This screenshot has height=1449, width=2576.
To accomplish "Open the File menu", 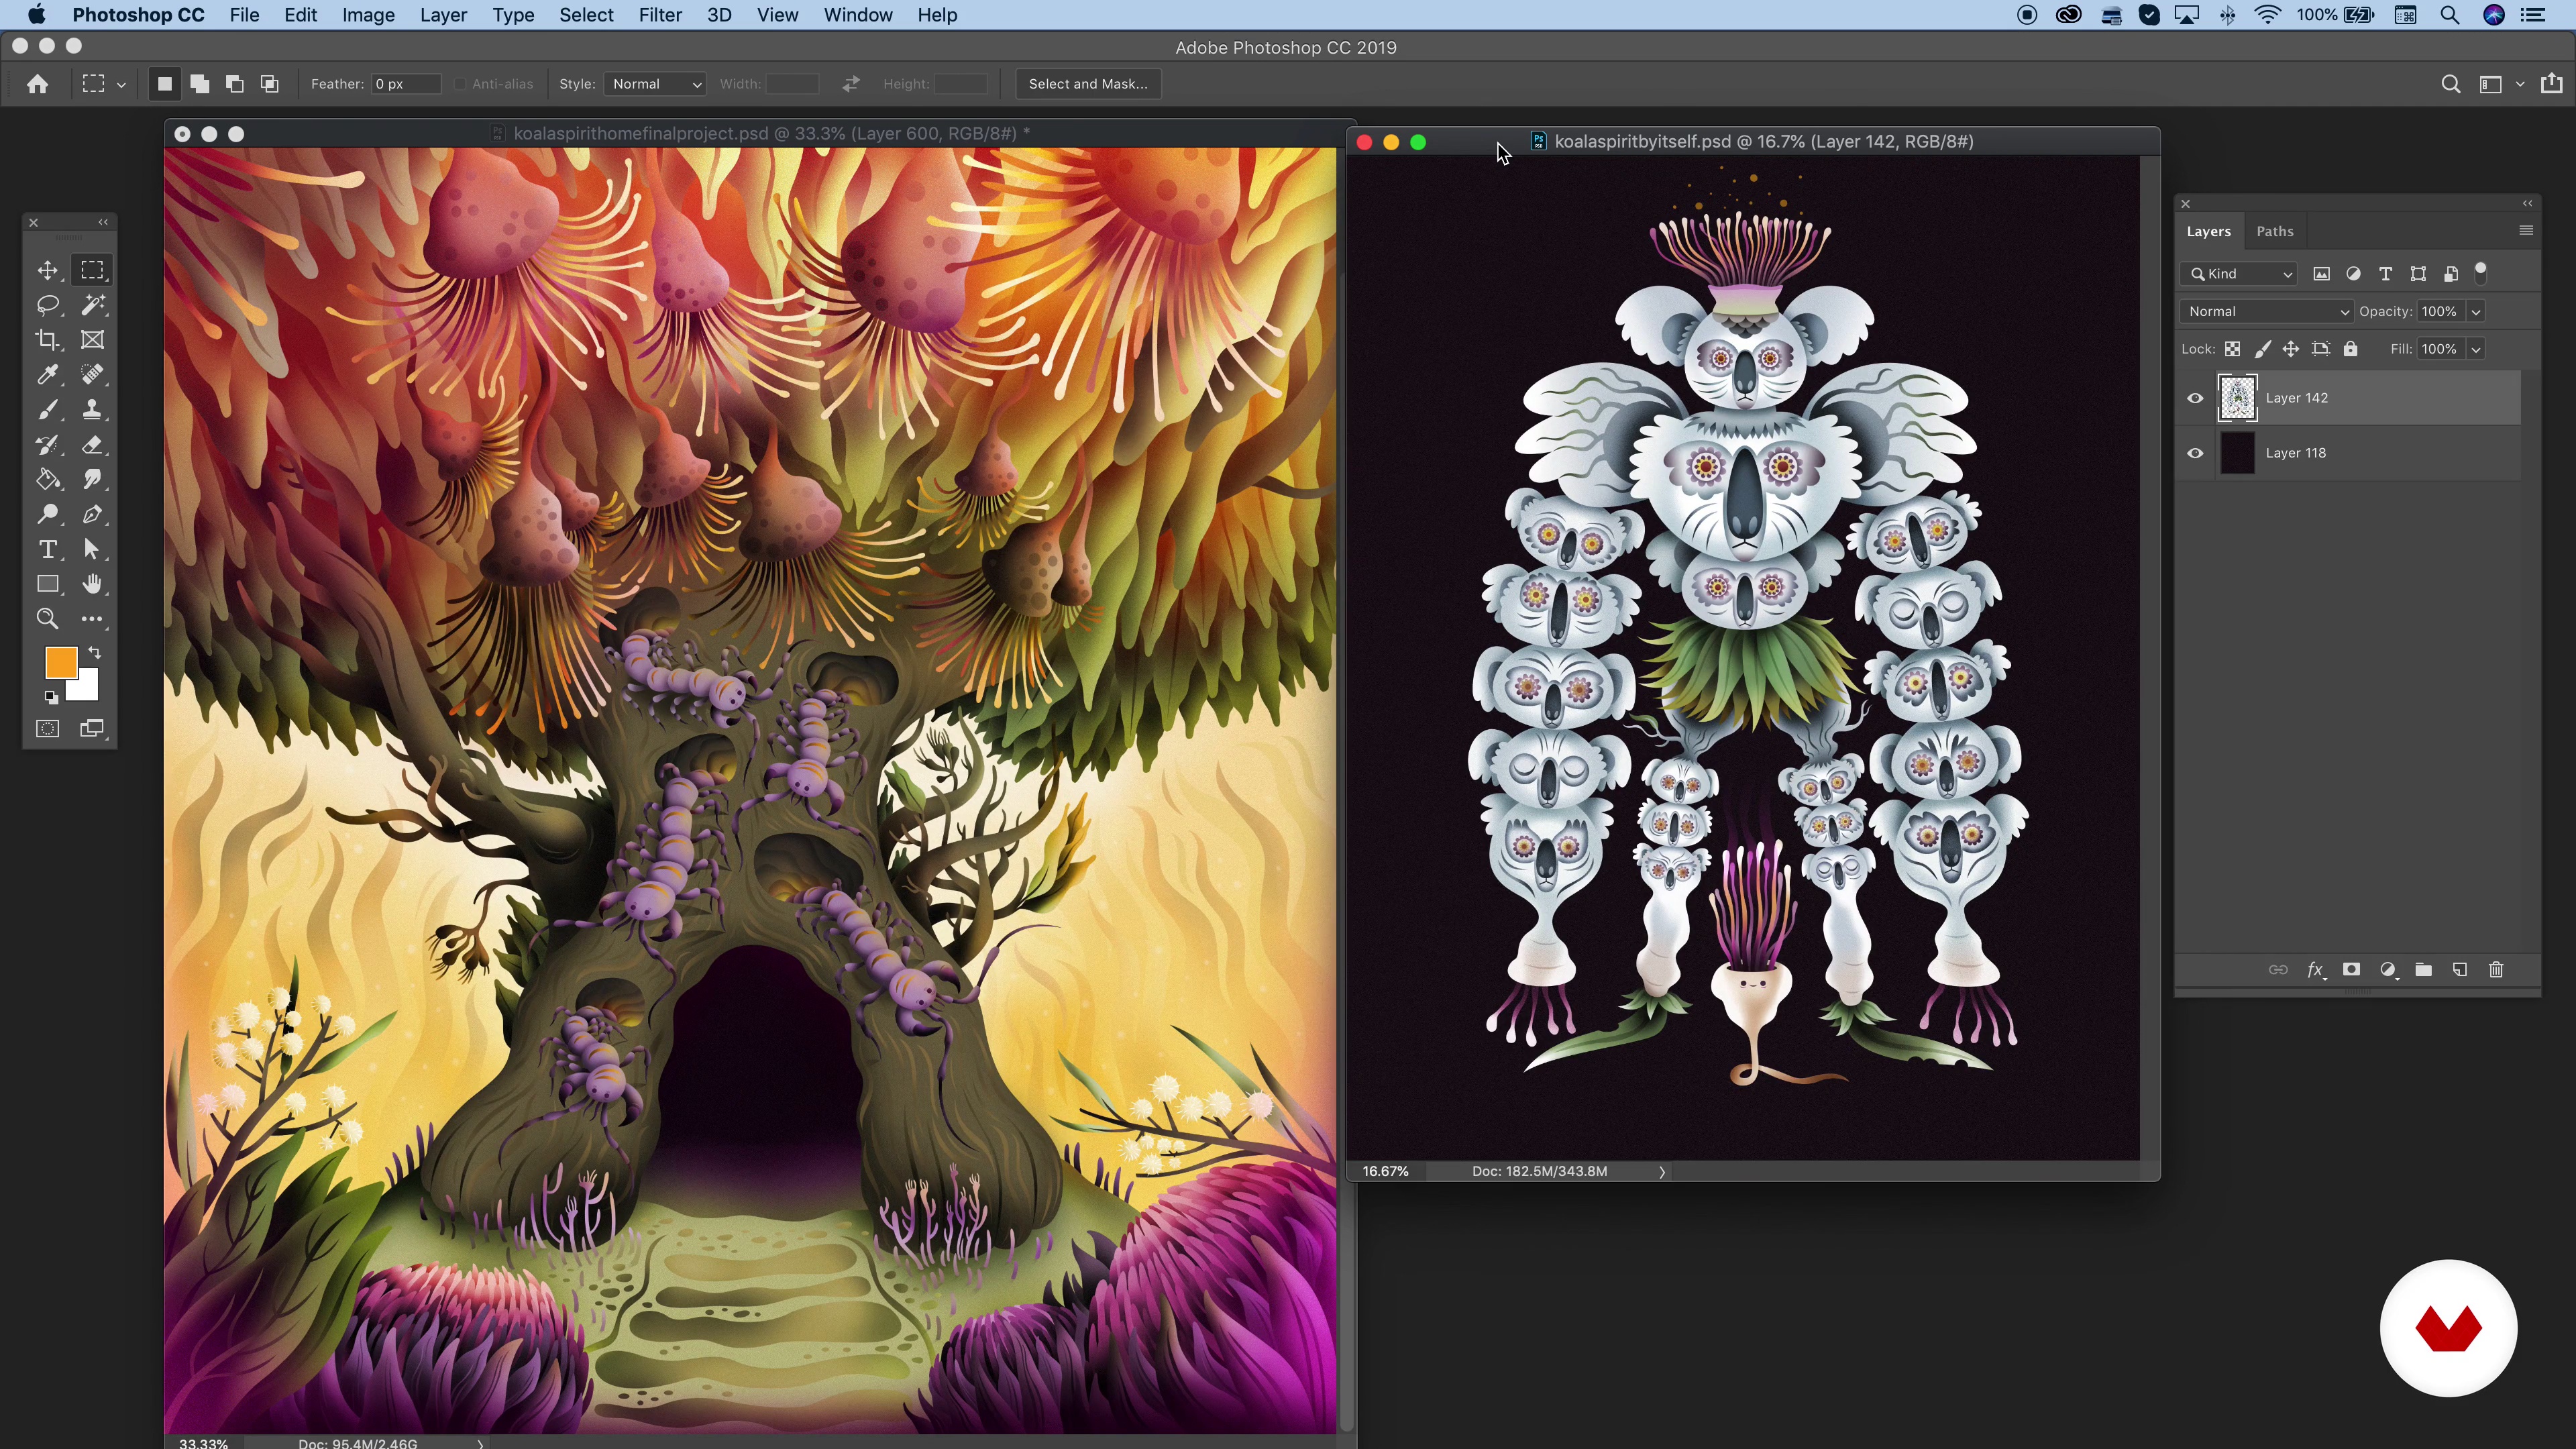I will point(244,15).
